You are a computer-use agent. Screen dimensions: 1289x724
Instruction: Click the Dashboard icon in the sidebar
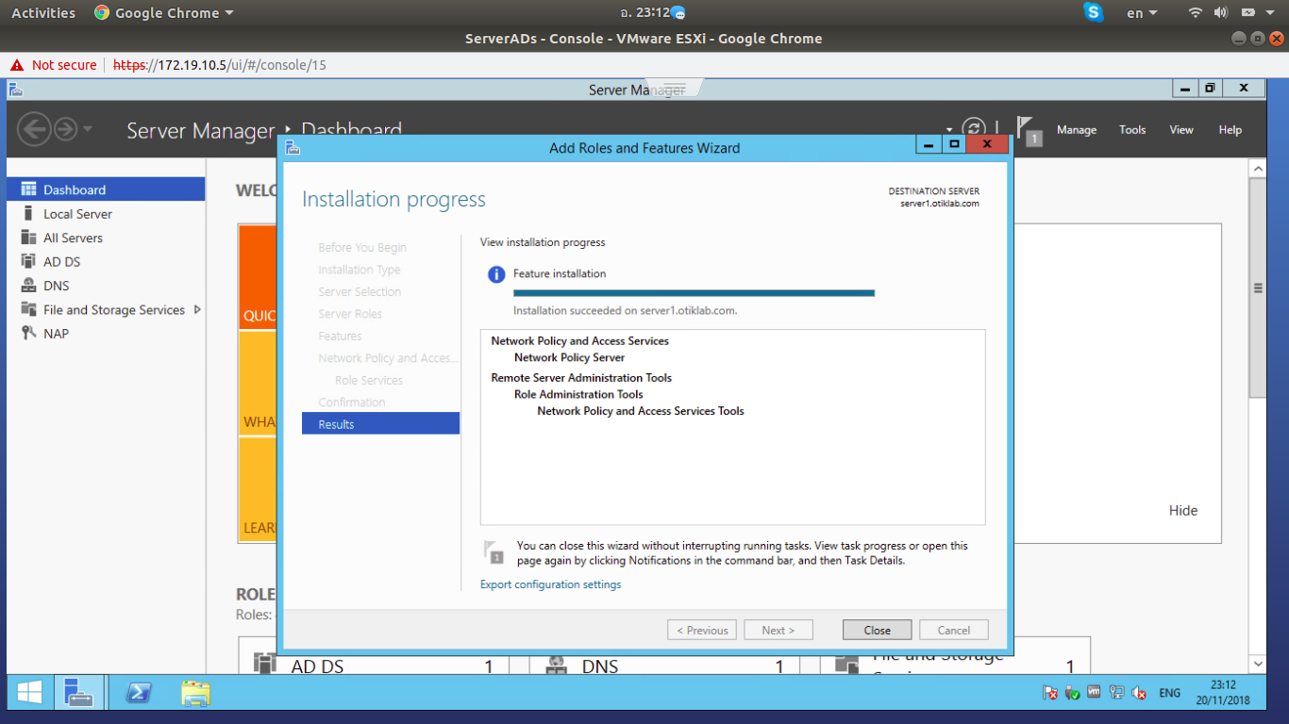[28, 189]
